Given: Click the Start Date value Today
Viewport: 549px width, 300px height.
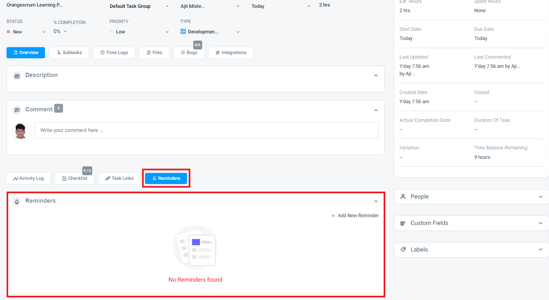Looking at the screenshot, I should [406, 38].
